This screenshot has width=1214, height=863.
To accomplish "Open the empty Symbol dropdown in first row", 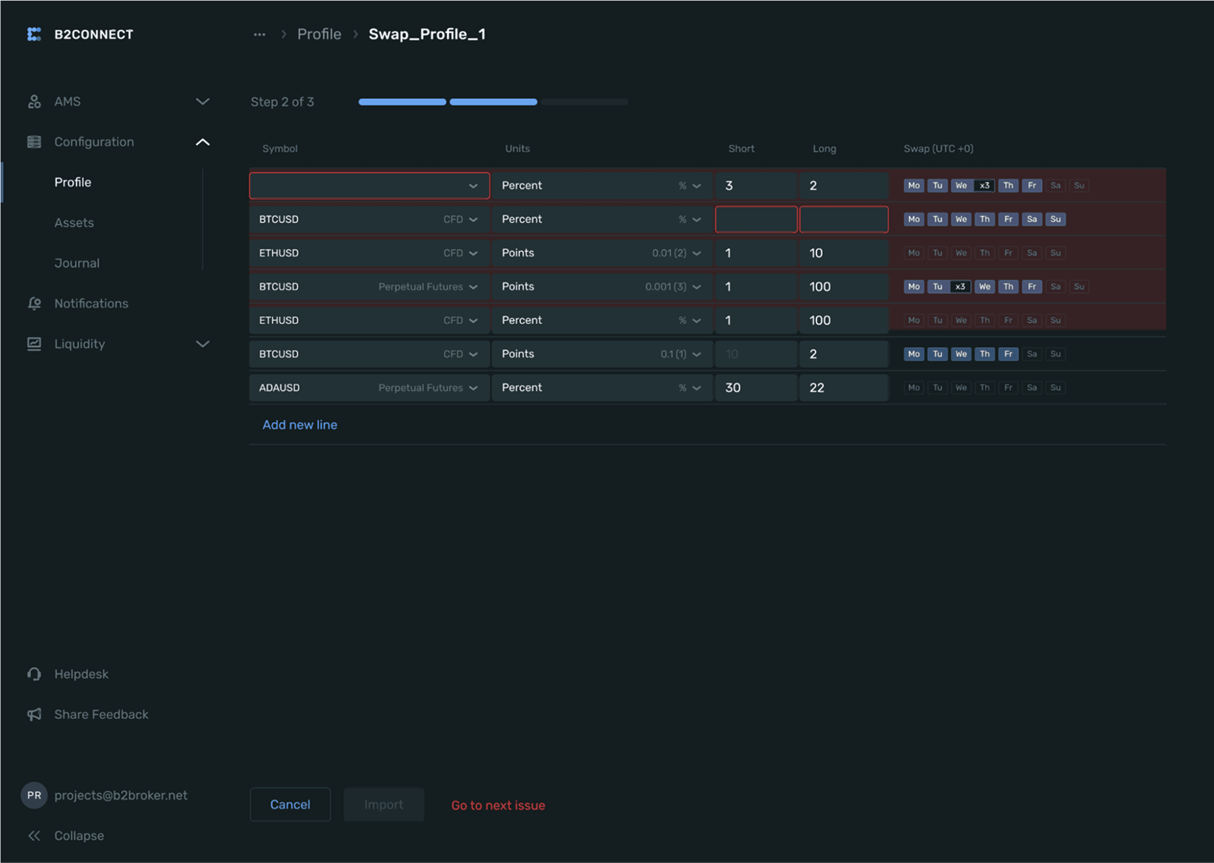I will tap(370, 185).
